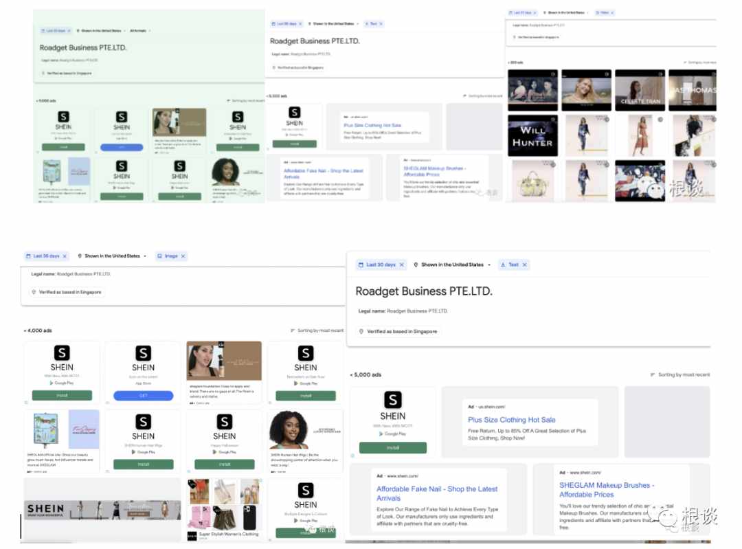Clear the Text filter in upper Text-filtered panel
Image resolution: width=742 pixels, height=549 pixels.
[x=381, y=23]
